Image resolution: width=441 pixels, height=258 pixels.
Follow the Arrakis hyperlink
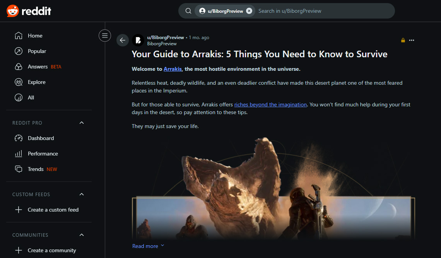[x=173, y=69]
